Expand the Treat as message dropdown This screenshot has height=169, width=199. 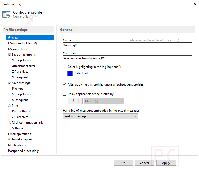coord(100,116)
